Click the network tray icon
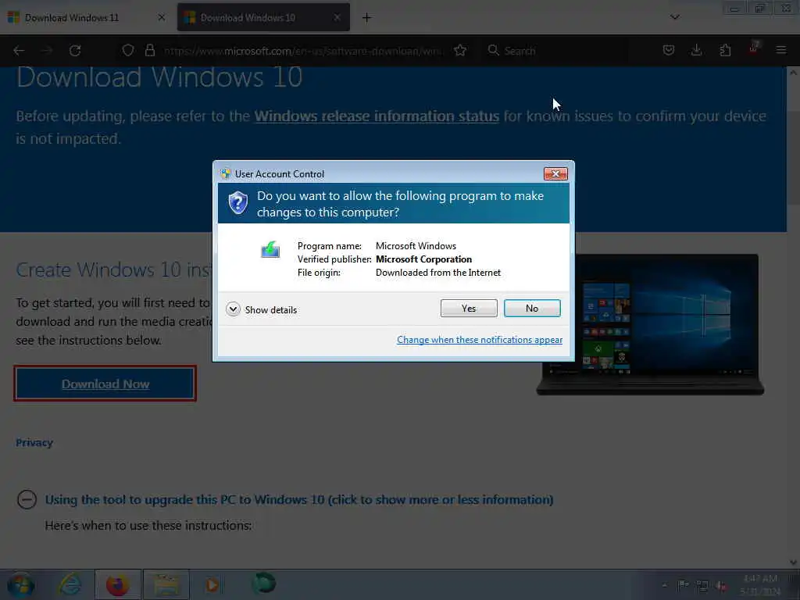The width and height of the screenshot is (800, 600). click(x=702, y=586)
